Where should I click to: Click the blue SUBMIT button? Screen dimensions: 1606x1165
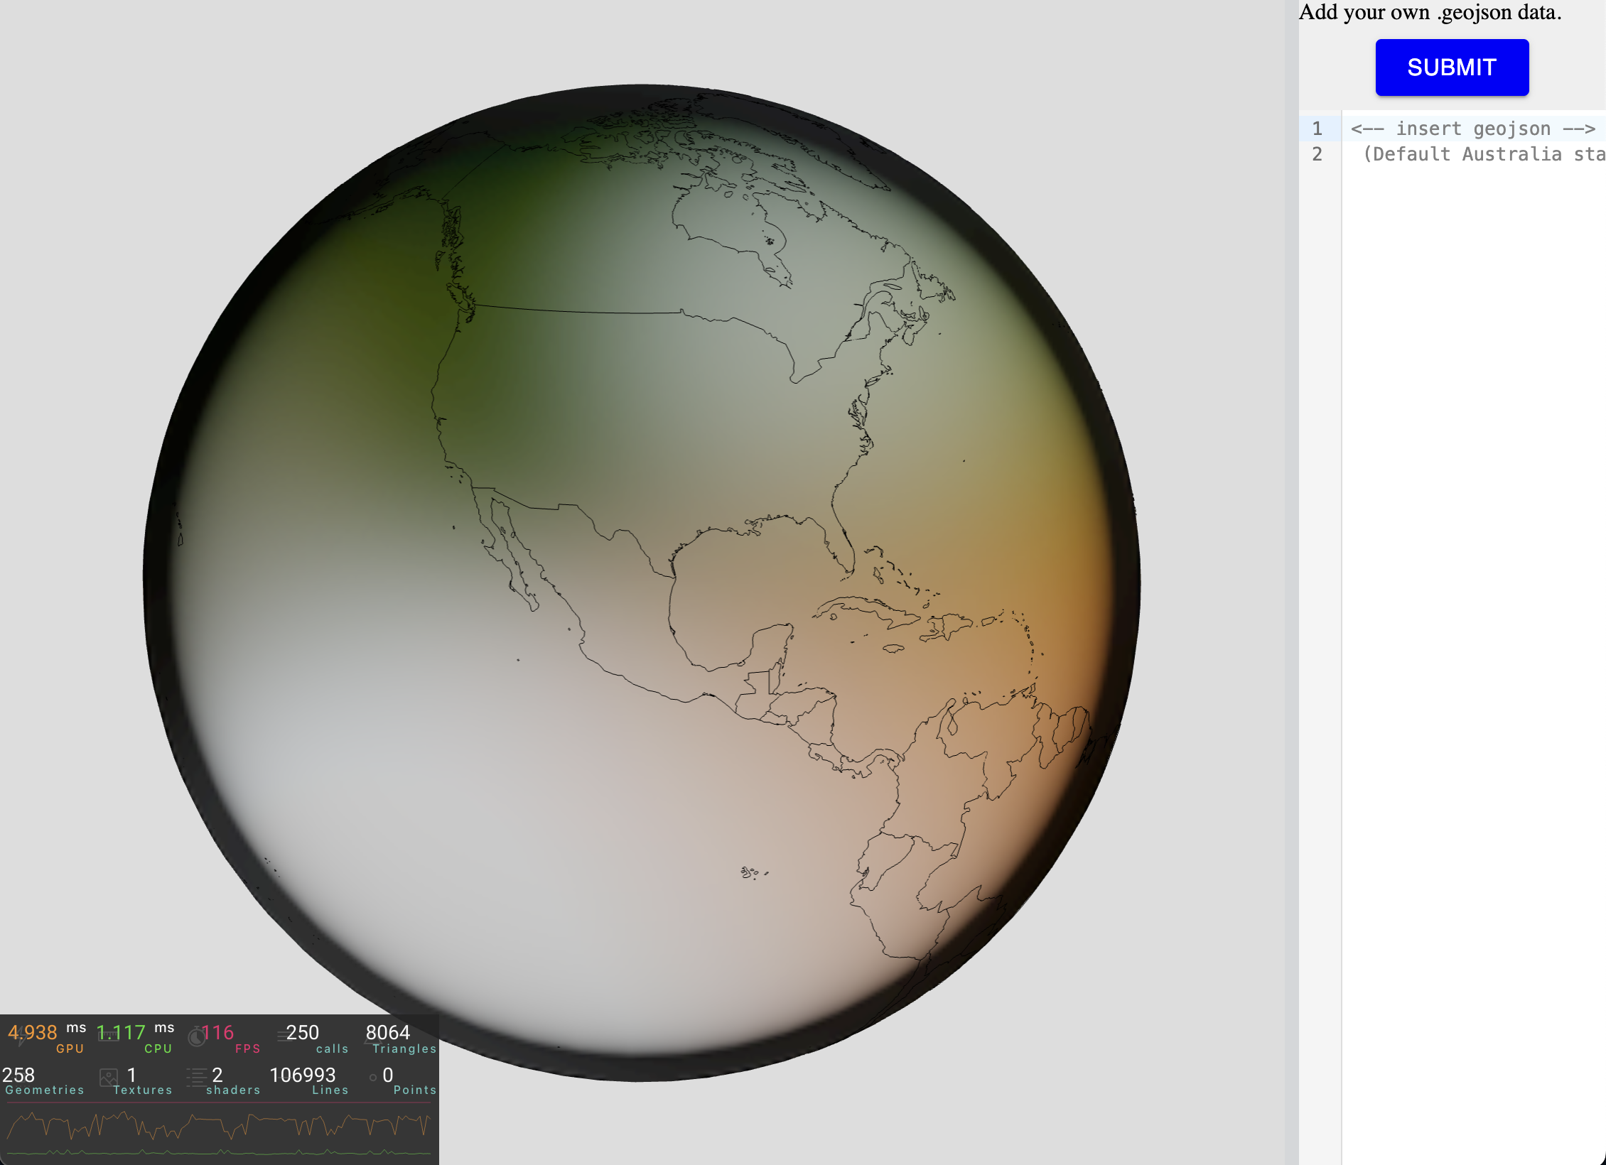[x=1451, y=67]
